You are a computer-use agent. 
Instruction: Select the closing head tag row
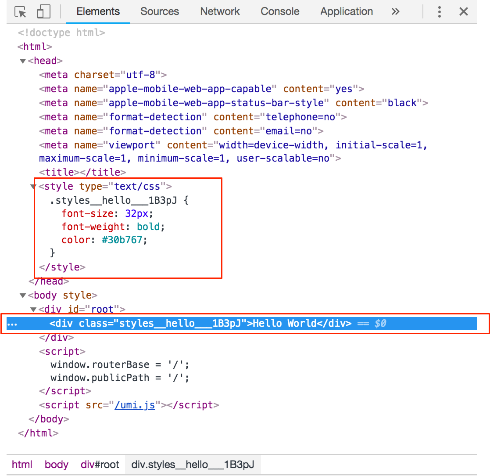coord(49,281)
